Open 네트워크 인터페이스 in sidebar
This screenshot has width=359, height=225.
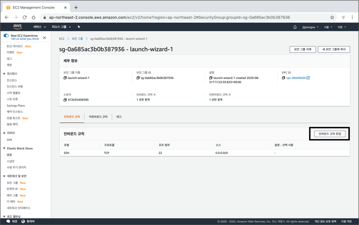click(19, 208)
